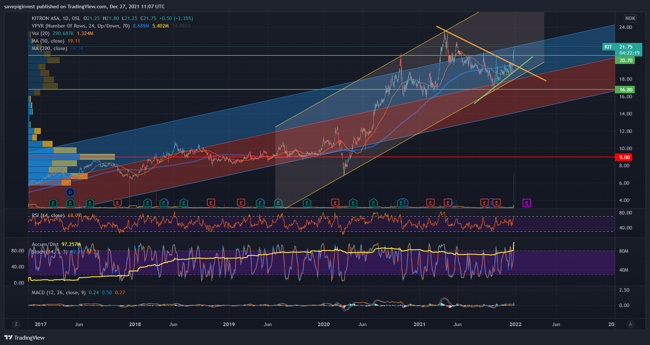Screen dimensions: 650x345
Task: Click the purple upcoming earnings E marker
Action: coord(527,203)
